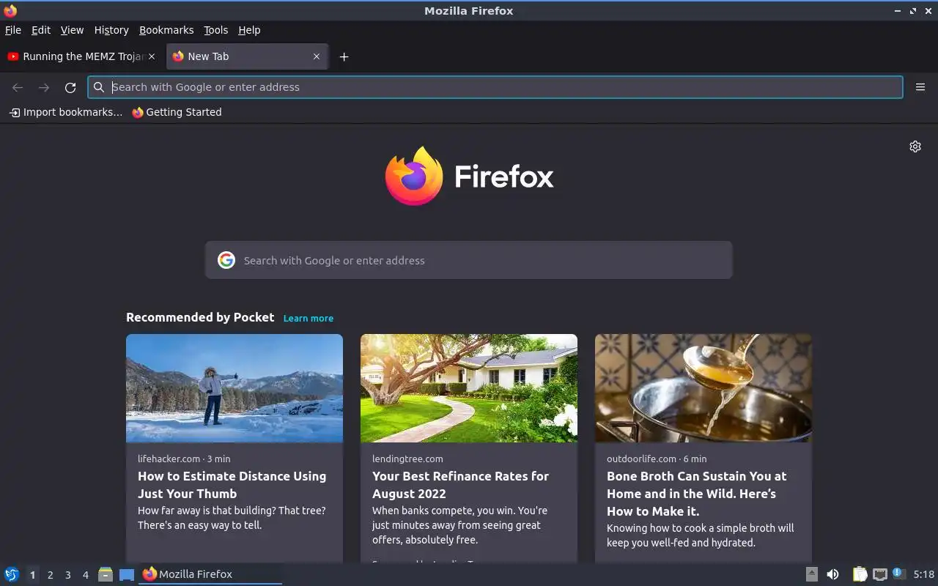The height and width of the screenshot is (586, 938).
Task: Open the Bone Broth Can Sustain You article
Action: [x=696, y=494]
